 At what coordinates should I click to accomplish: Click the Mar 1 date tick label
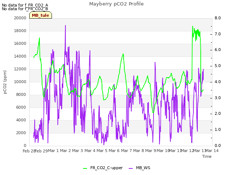(53, 151)
